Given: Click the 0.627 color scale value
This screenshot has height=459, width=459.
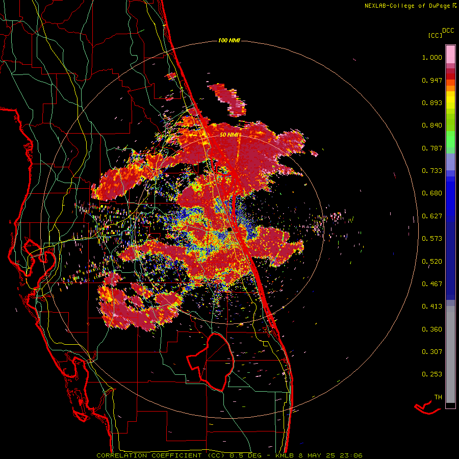Looking at the screenshot, I should [432, 216].
